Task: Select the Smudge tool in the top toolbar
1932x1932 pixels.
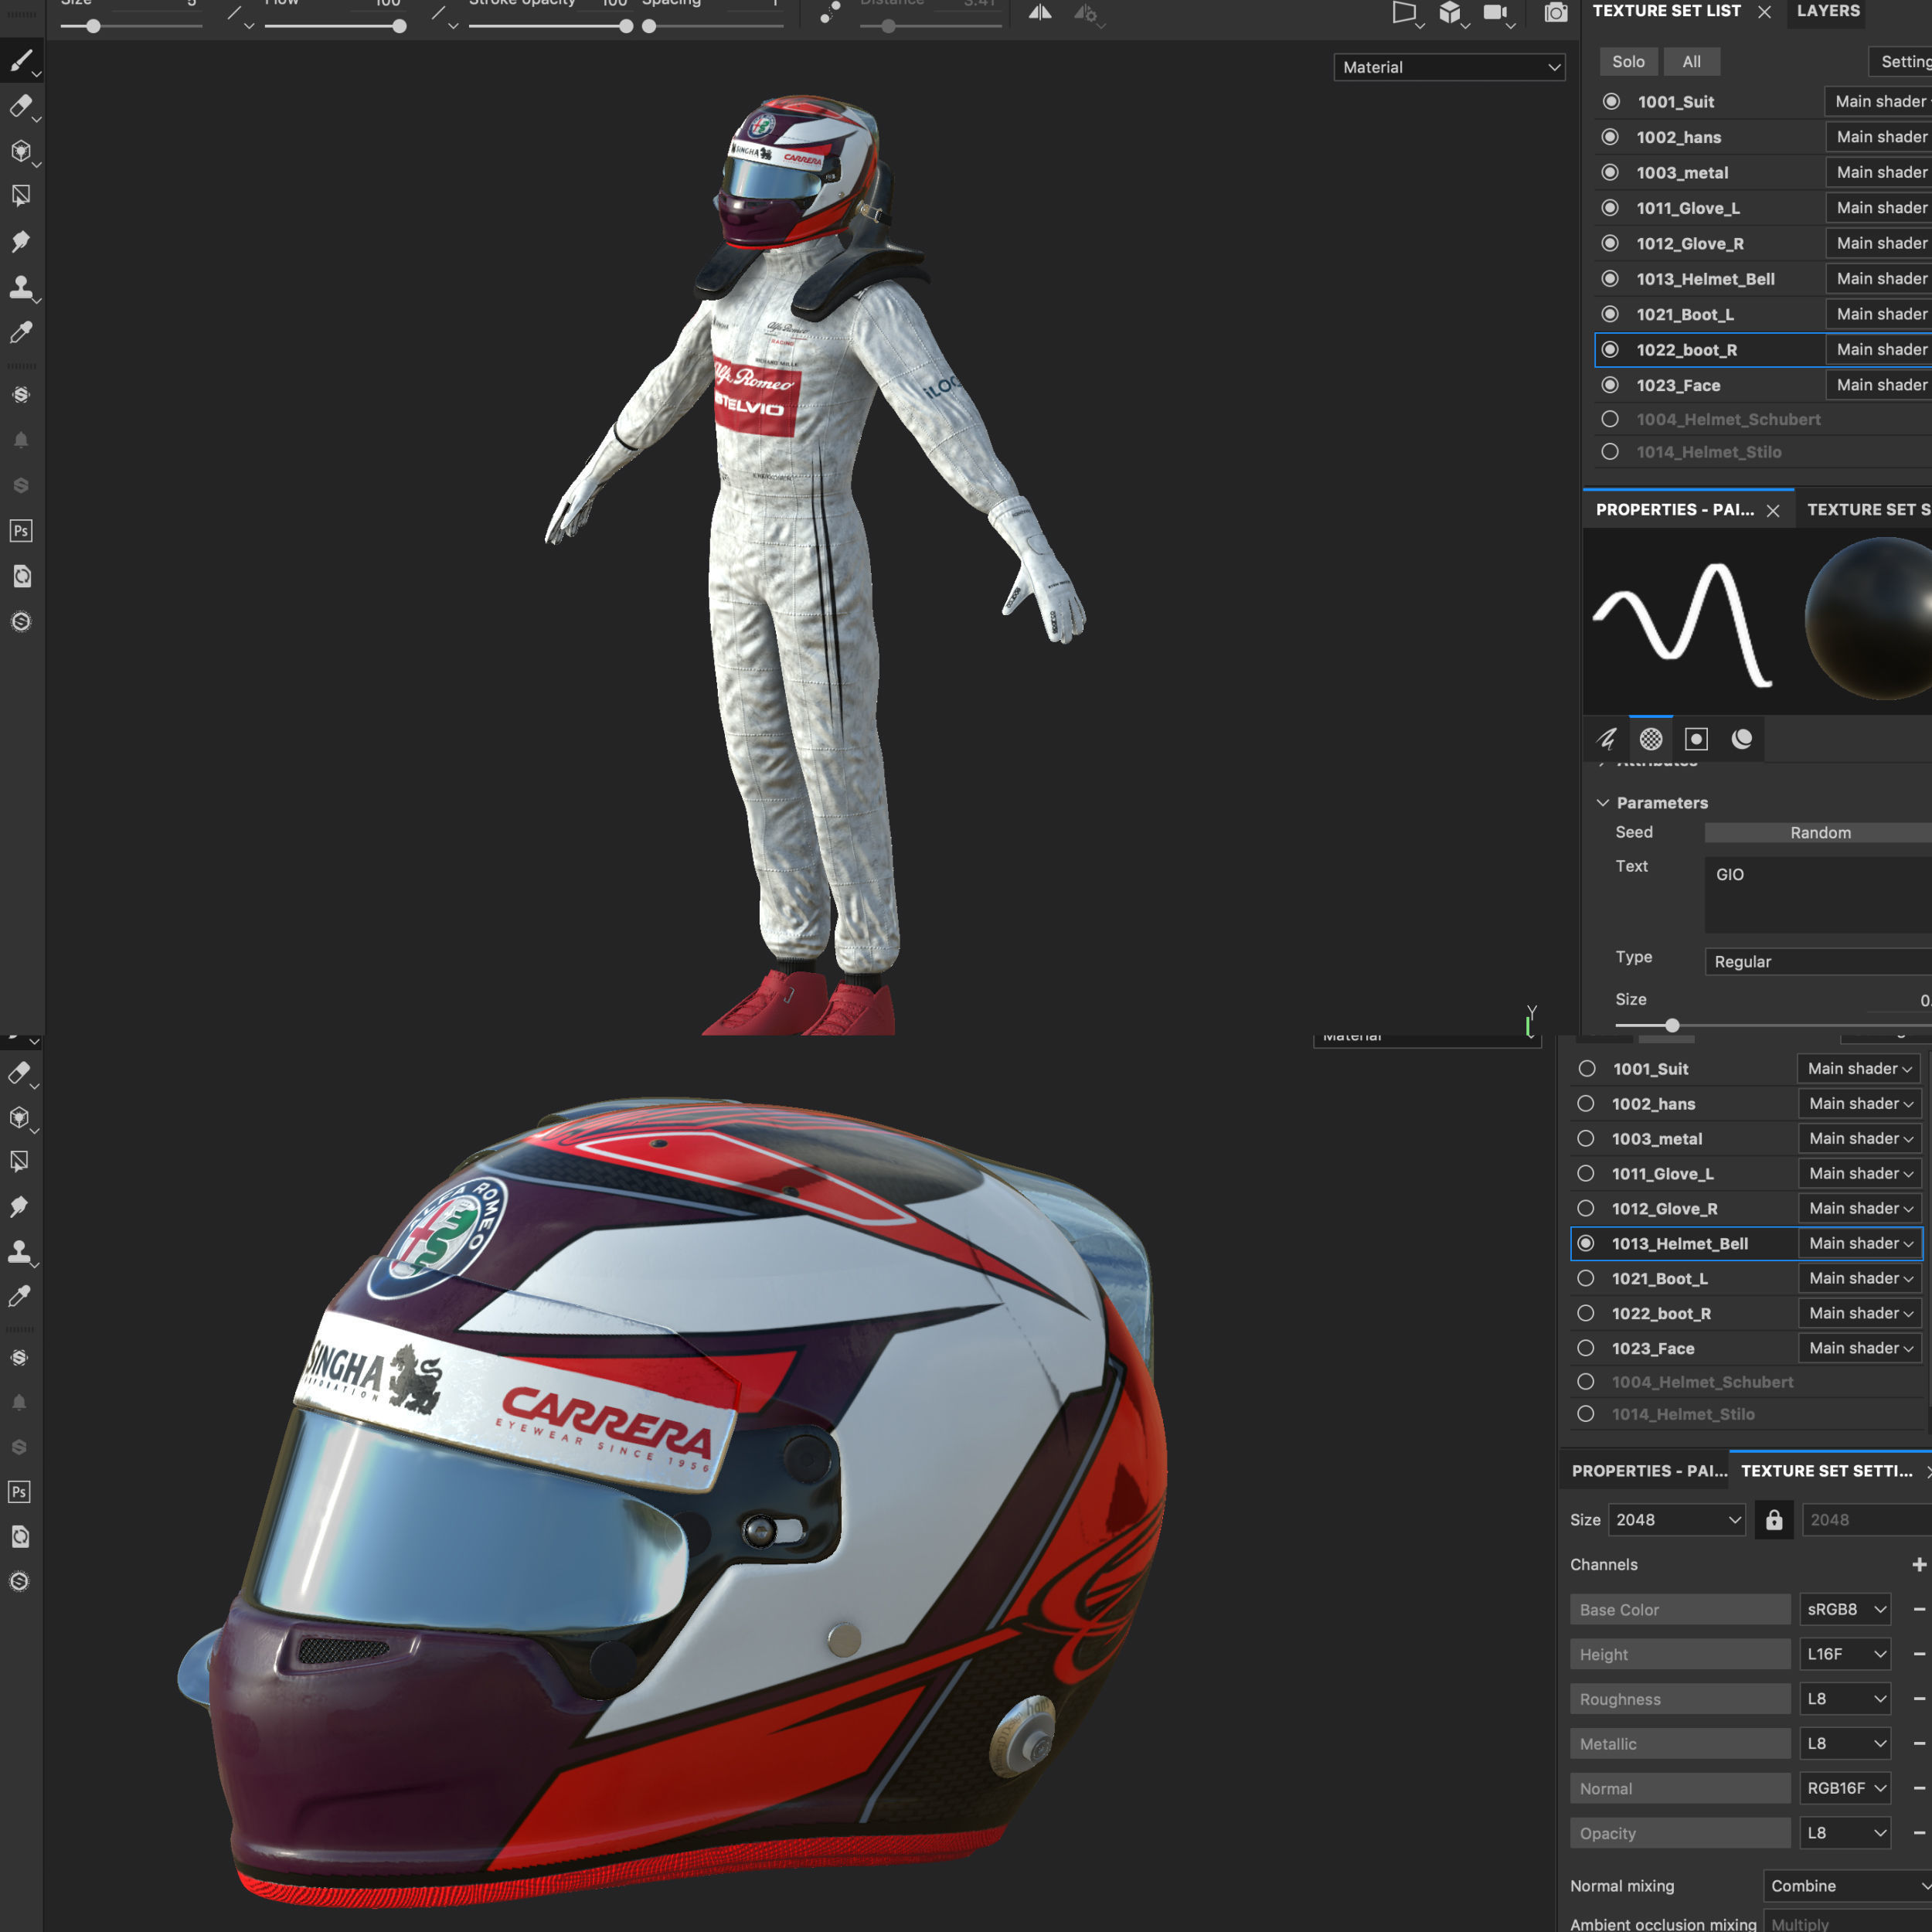Action: (21, 242)
